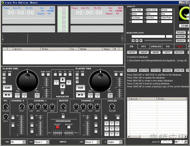
Task: Click Monitorplayer play icon
Action: click(137, 41)
